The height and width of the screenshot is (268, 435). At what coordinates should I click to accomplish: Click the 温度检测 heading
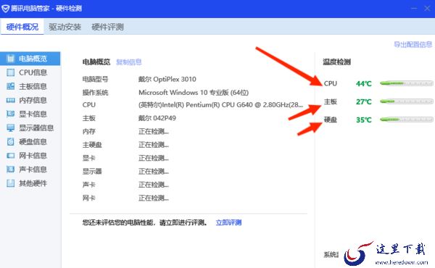pyautogui.click(x=337, y=62)
